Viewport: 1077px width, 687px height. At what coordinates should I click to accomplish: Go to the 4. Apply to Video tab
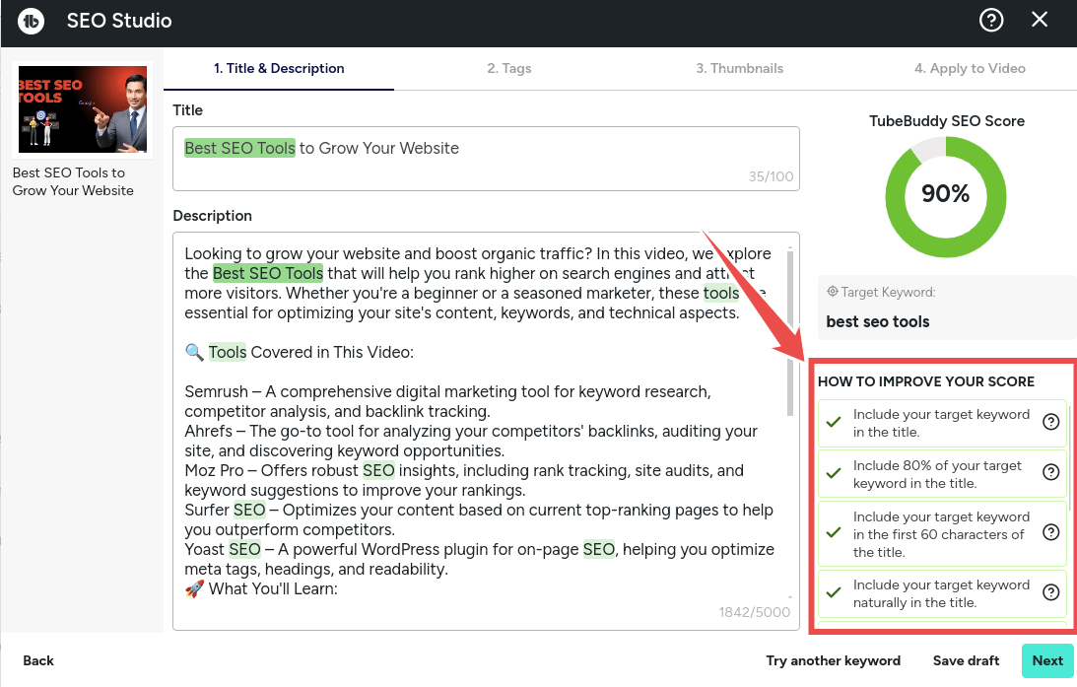[970, 69]
